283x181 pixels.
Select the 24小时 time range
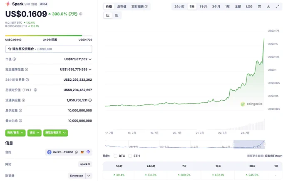[x=179, y=7]
